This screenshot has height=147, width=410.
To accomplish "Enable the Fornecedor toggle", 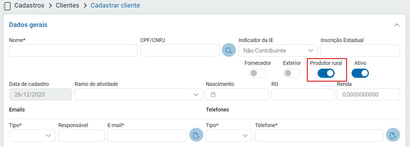I will 258,73.
